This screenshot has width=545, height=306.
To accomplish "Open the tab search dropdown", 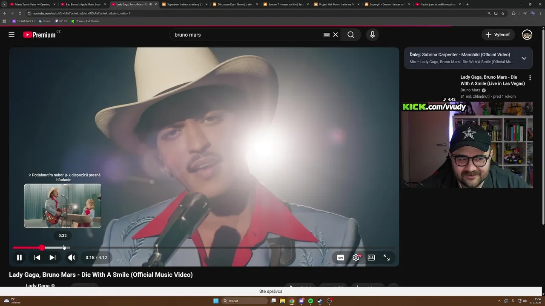I will (4, 4).
